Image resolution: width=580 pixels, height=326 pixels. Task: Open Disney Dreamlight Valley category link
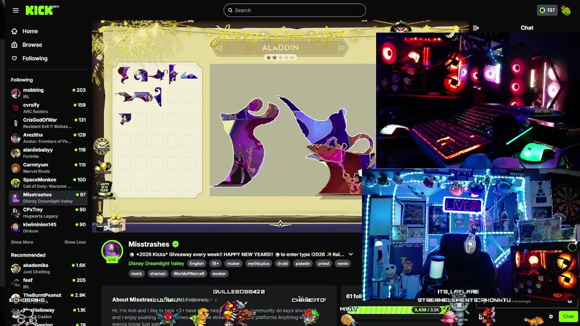(156, 264)
